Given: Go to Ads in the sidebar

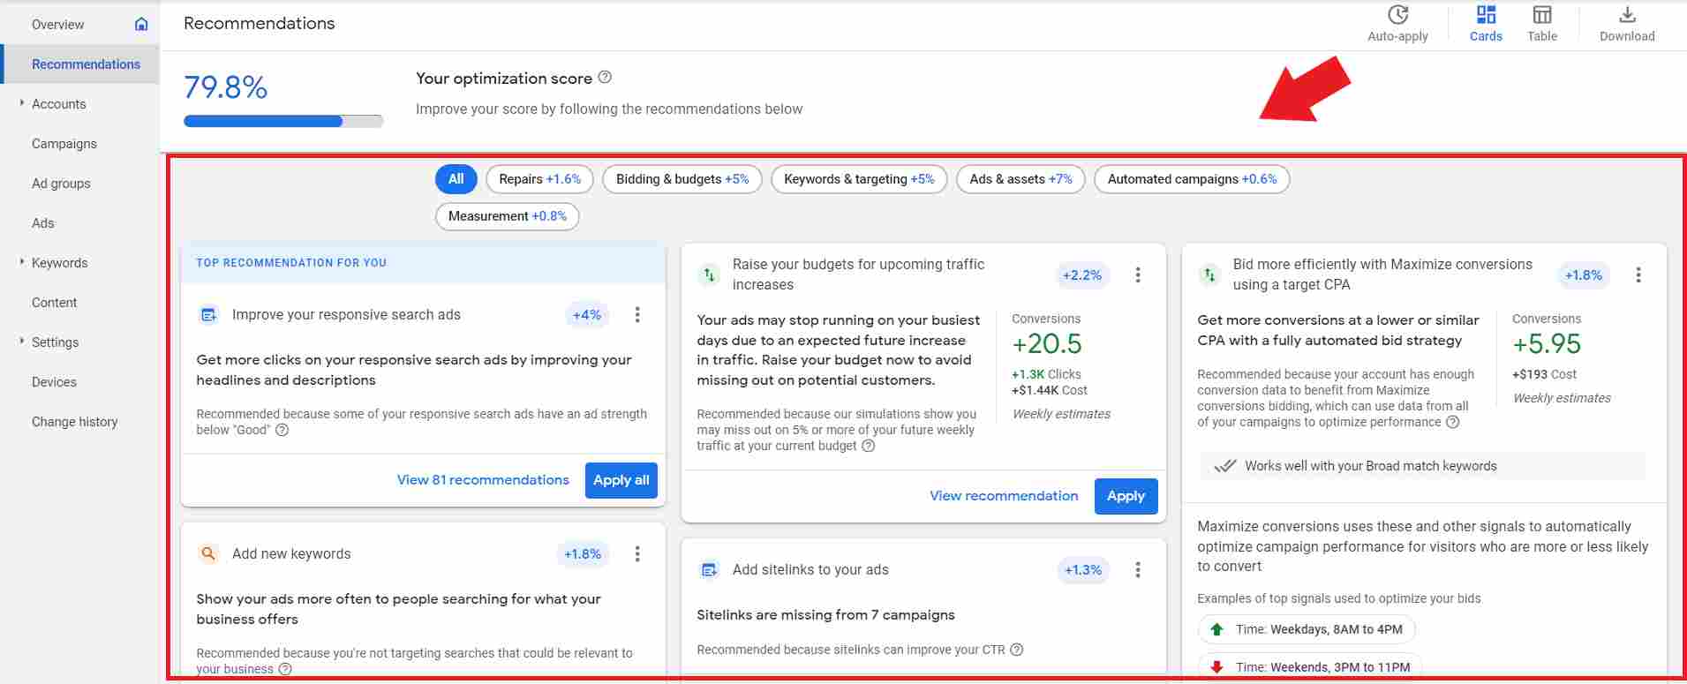Looking at the screenshot, I should [43, 223].
